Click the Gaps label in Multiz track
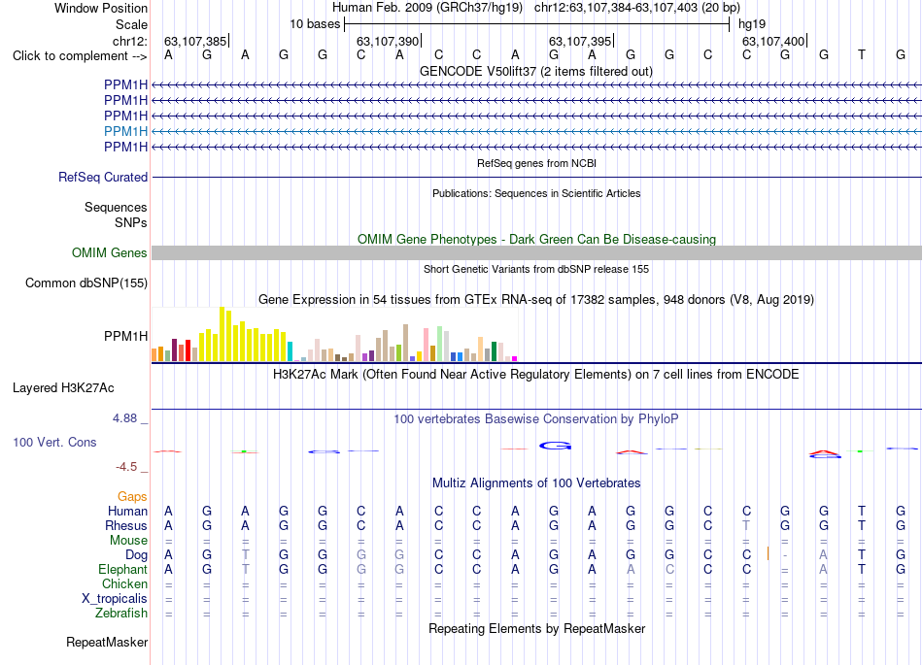The width and height of the screenshot is (923, 665). (x=132, y=497)
